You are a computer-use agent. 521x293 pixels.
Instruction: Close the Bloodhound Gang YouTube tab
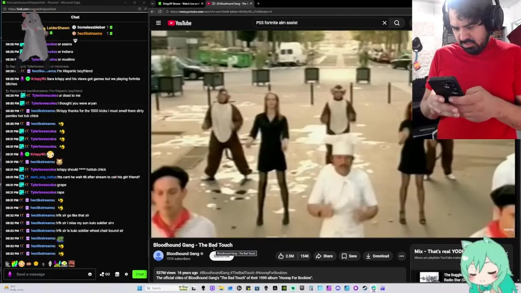coord(251,4)
